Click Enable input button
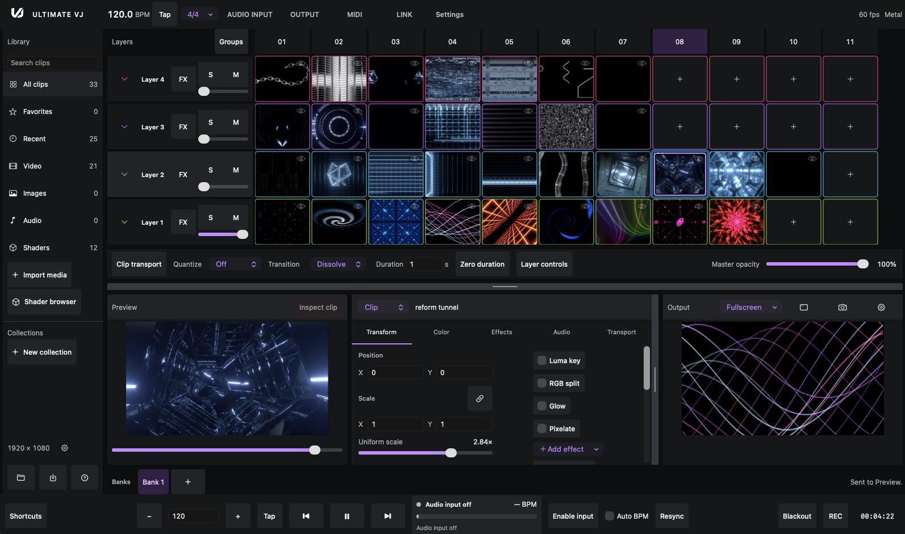This screenshot has height=534, width=905. [573, 516]
